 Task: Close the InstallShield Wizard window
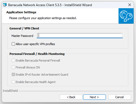(x=130, y=5)
